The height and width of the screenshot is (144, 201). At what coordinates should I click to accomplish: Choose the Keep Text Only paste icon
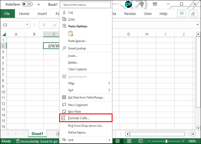pos(71,34)
